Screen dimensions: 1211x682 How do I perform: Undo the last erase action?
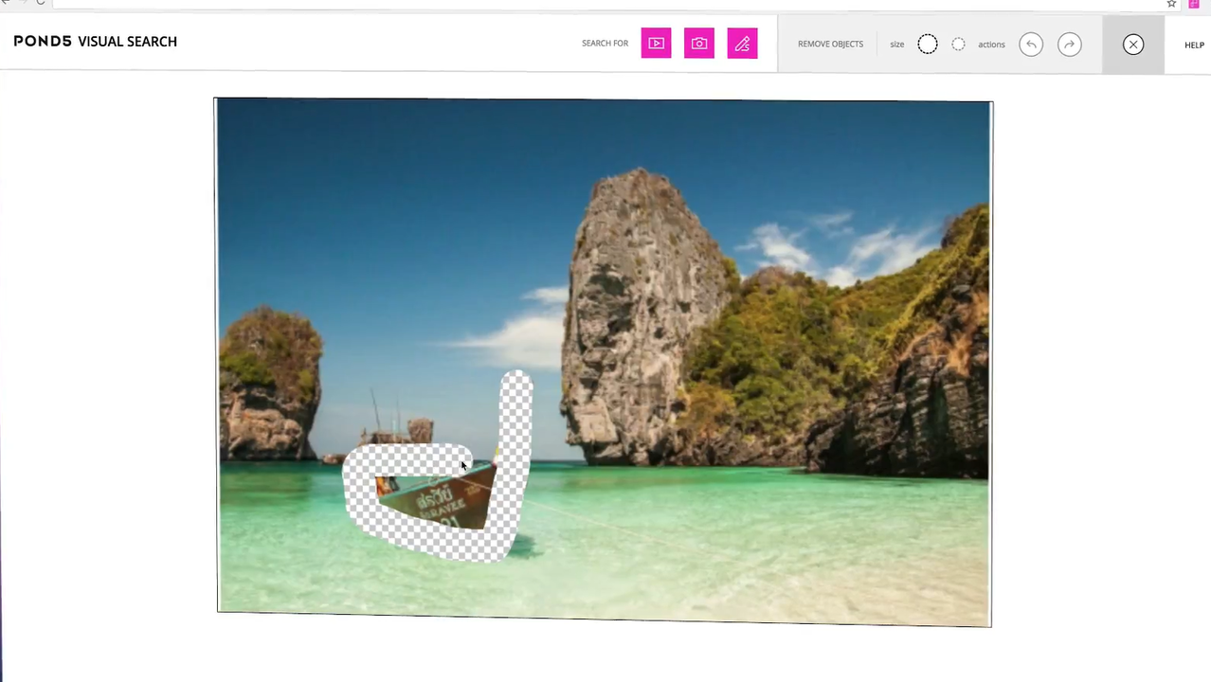[x=1031, y=45]
